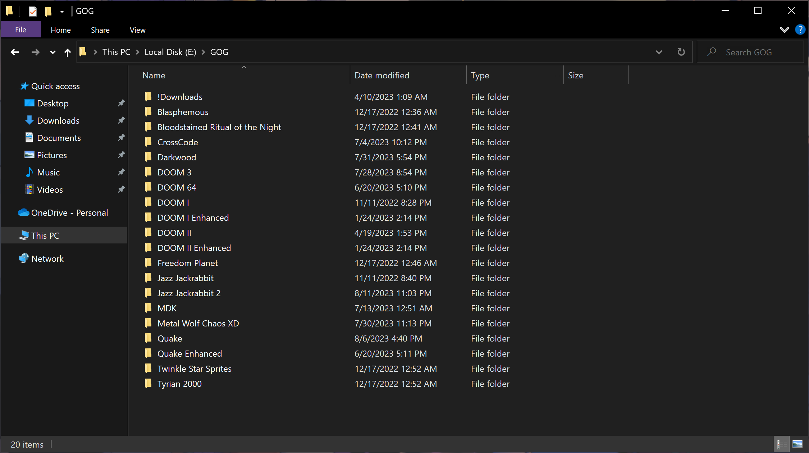Open Help with the question mark icon
This screenshot has height=453, width=809.
pyautogui.click(x=800, y=29)
